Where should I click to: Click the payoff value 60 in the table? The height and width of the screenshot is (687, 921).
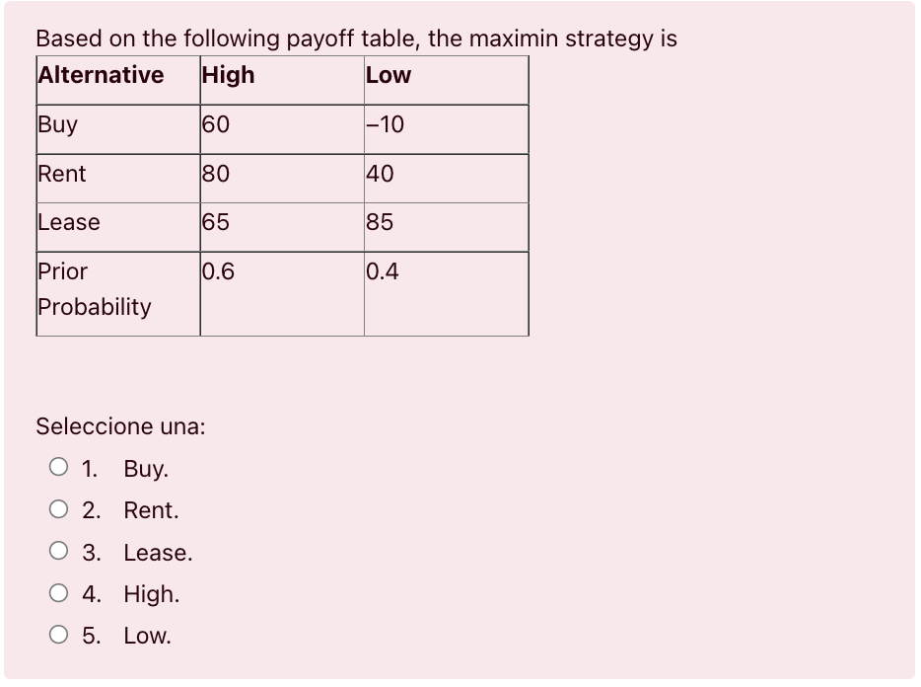pyautogui.click(x=214, y=124)
